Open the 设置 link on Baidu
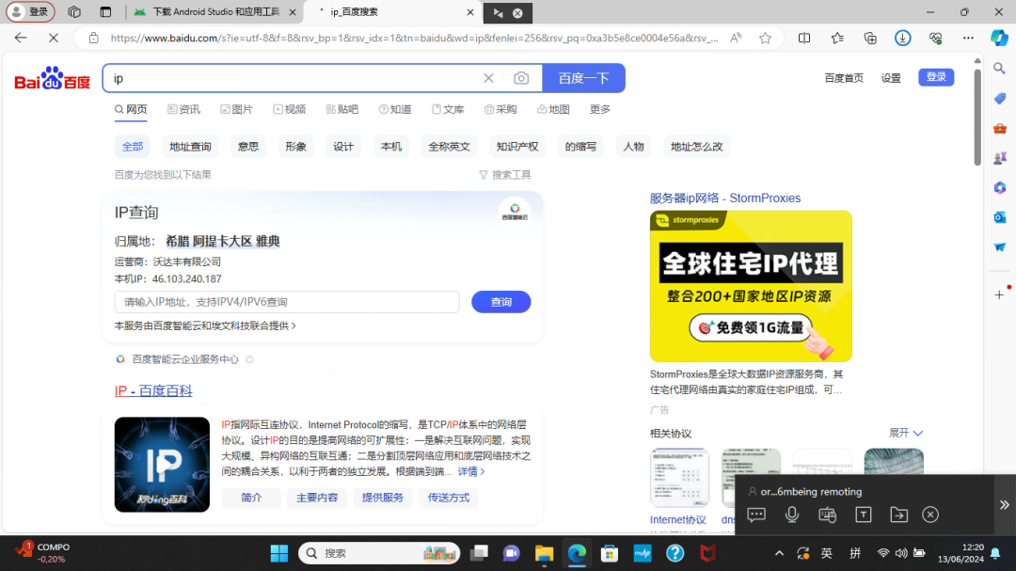This screenshot has height=571, width=1016. tap(891, 78)
